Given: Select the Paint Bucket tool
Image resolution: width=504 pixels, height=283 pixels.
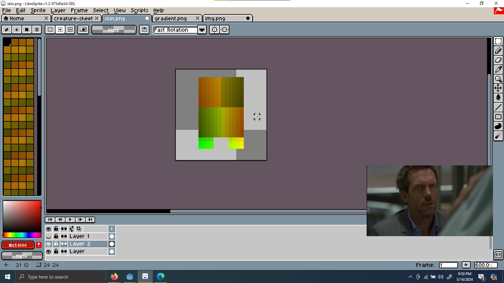Looking at the screenshot, I should coord(498,97).
